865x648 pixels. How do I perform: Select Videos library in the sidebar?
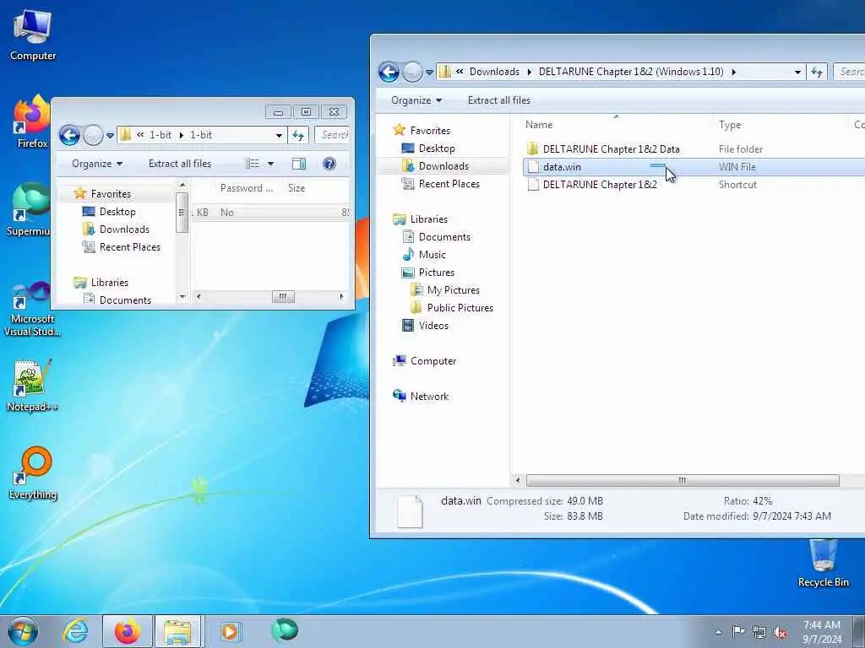point(433,326)
